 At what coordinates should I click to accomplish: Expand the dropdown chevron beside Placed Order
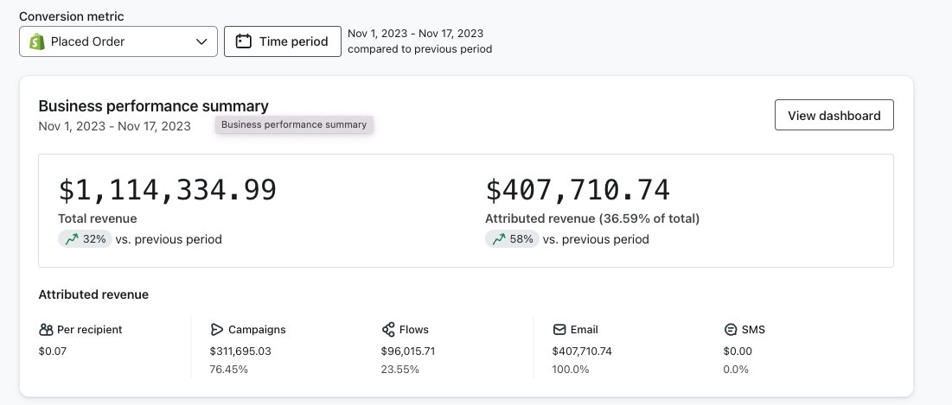tap(202, 41)
